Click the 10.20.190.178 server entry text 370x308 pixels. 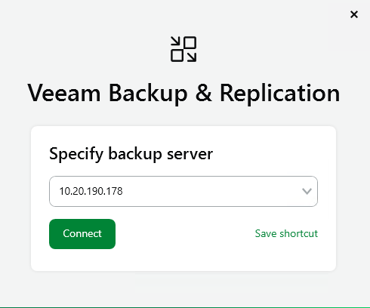click(x=91, y=191)
